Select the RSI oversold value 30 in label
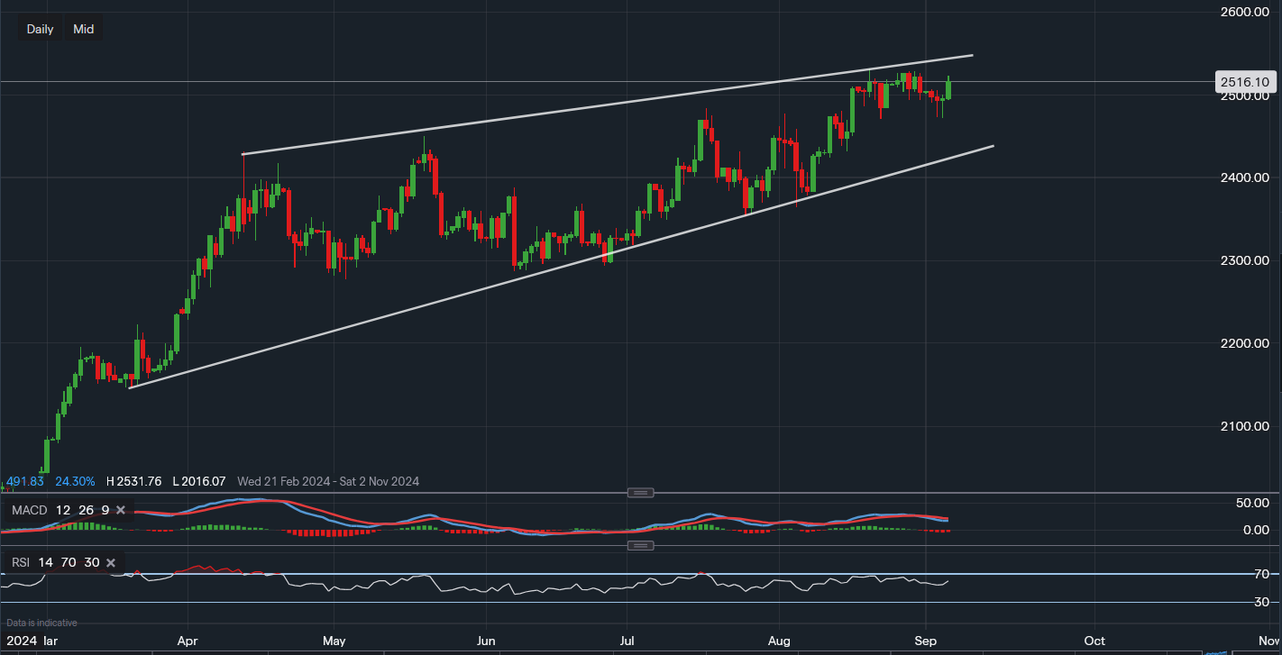Image resolution: width=1282 pixels, height=655 pixels. tap(92, 562)
